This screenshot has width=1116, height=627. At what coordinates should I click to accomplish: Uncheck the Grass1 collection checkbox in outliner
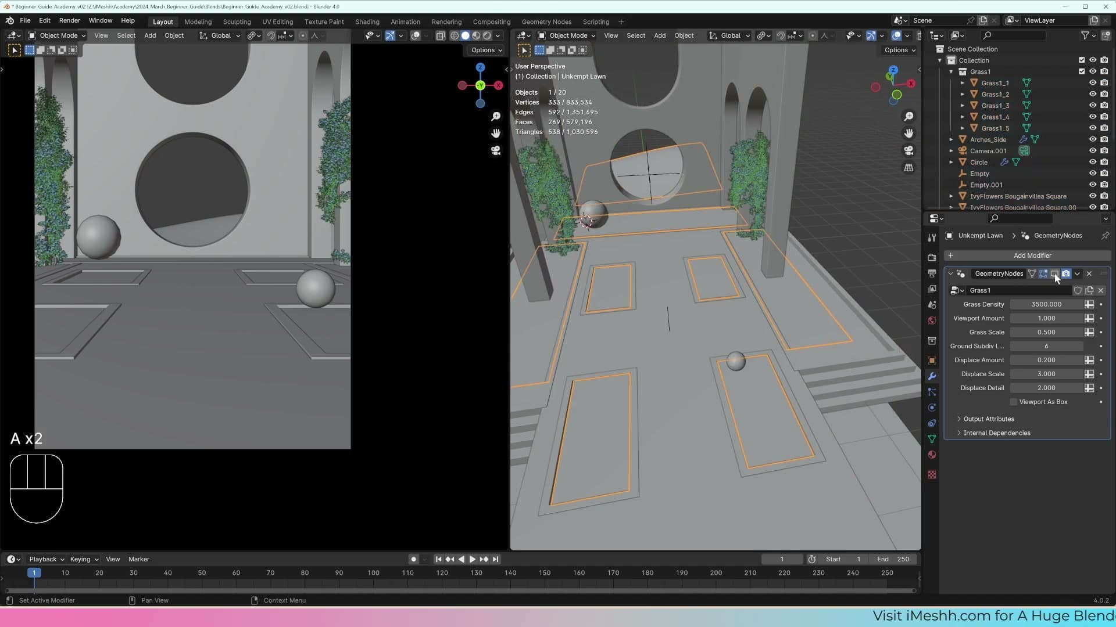pyautogui.click(x=1082, y=71)
